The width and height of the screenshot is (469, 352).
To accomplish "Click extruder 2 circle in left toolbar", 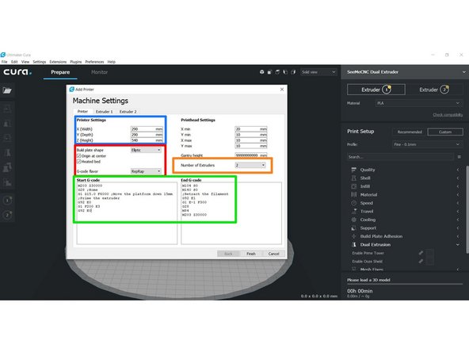I will 7,215.
